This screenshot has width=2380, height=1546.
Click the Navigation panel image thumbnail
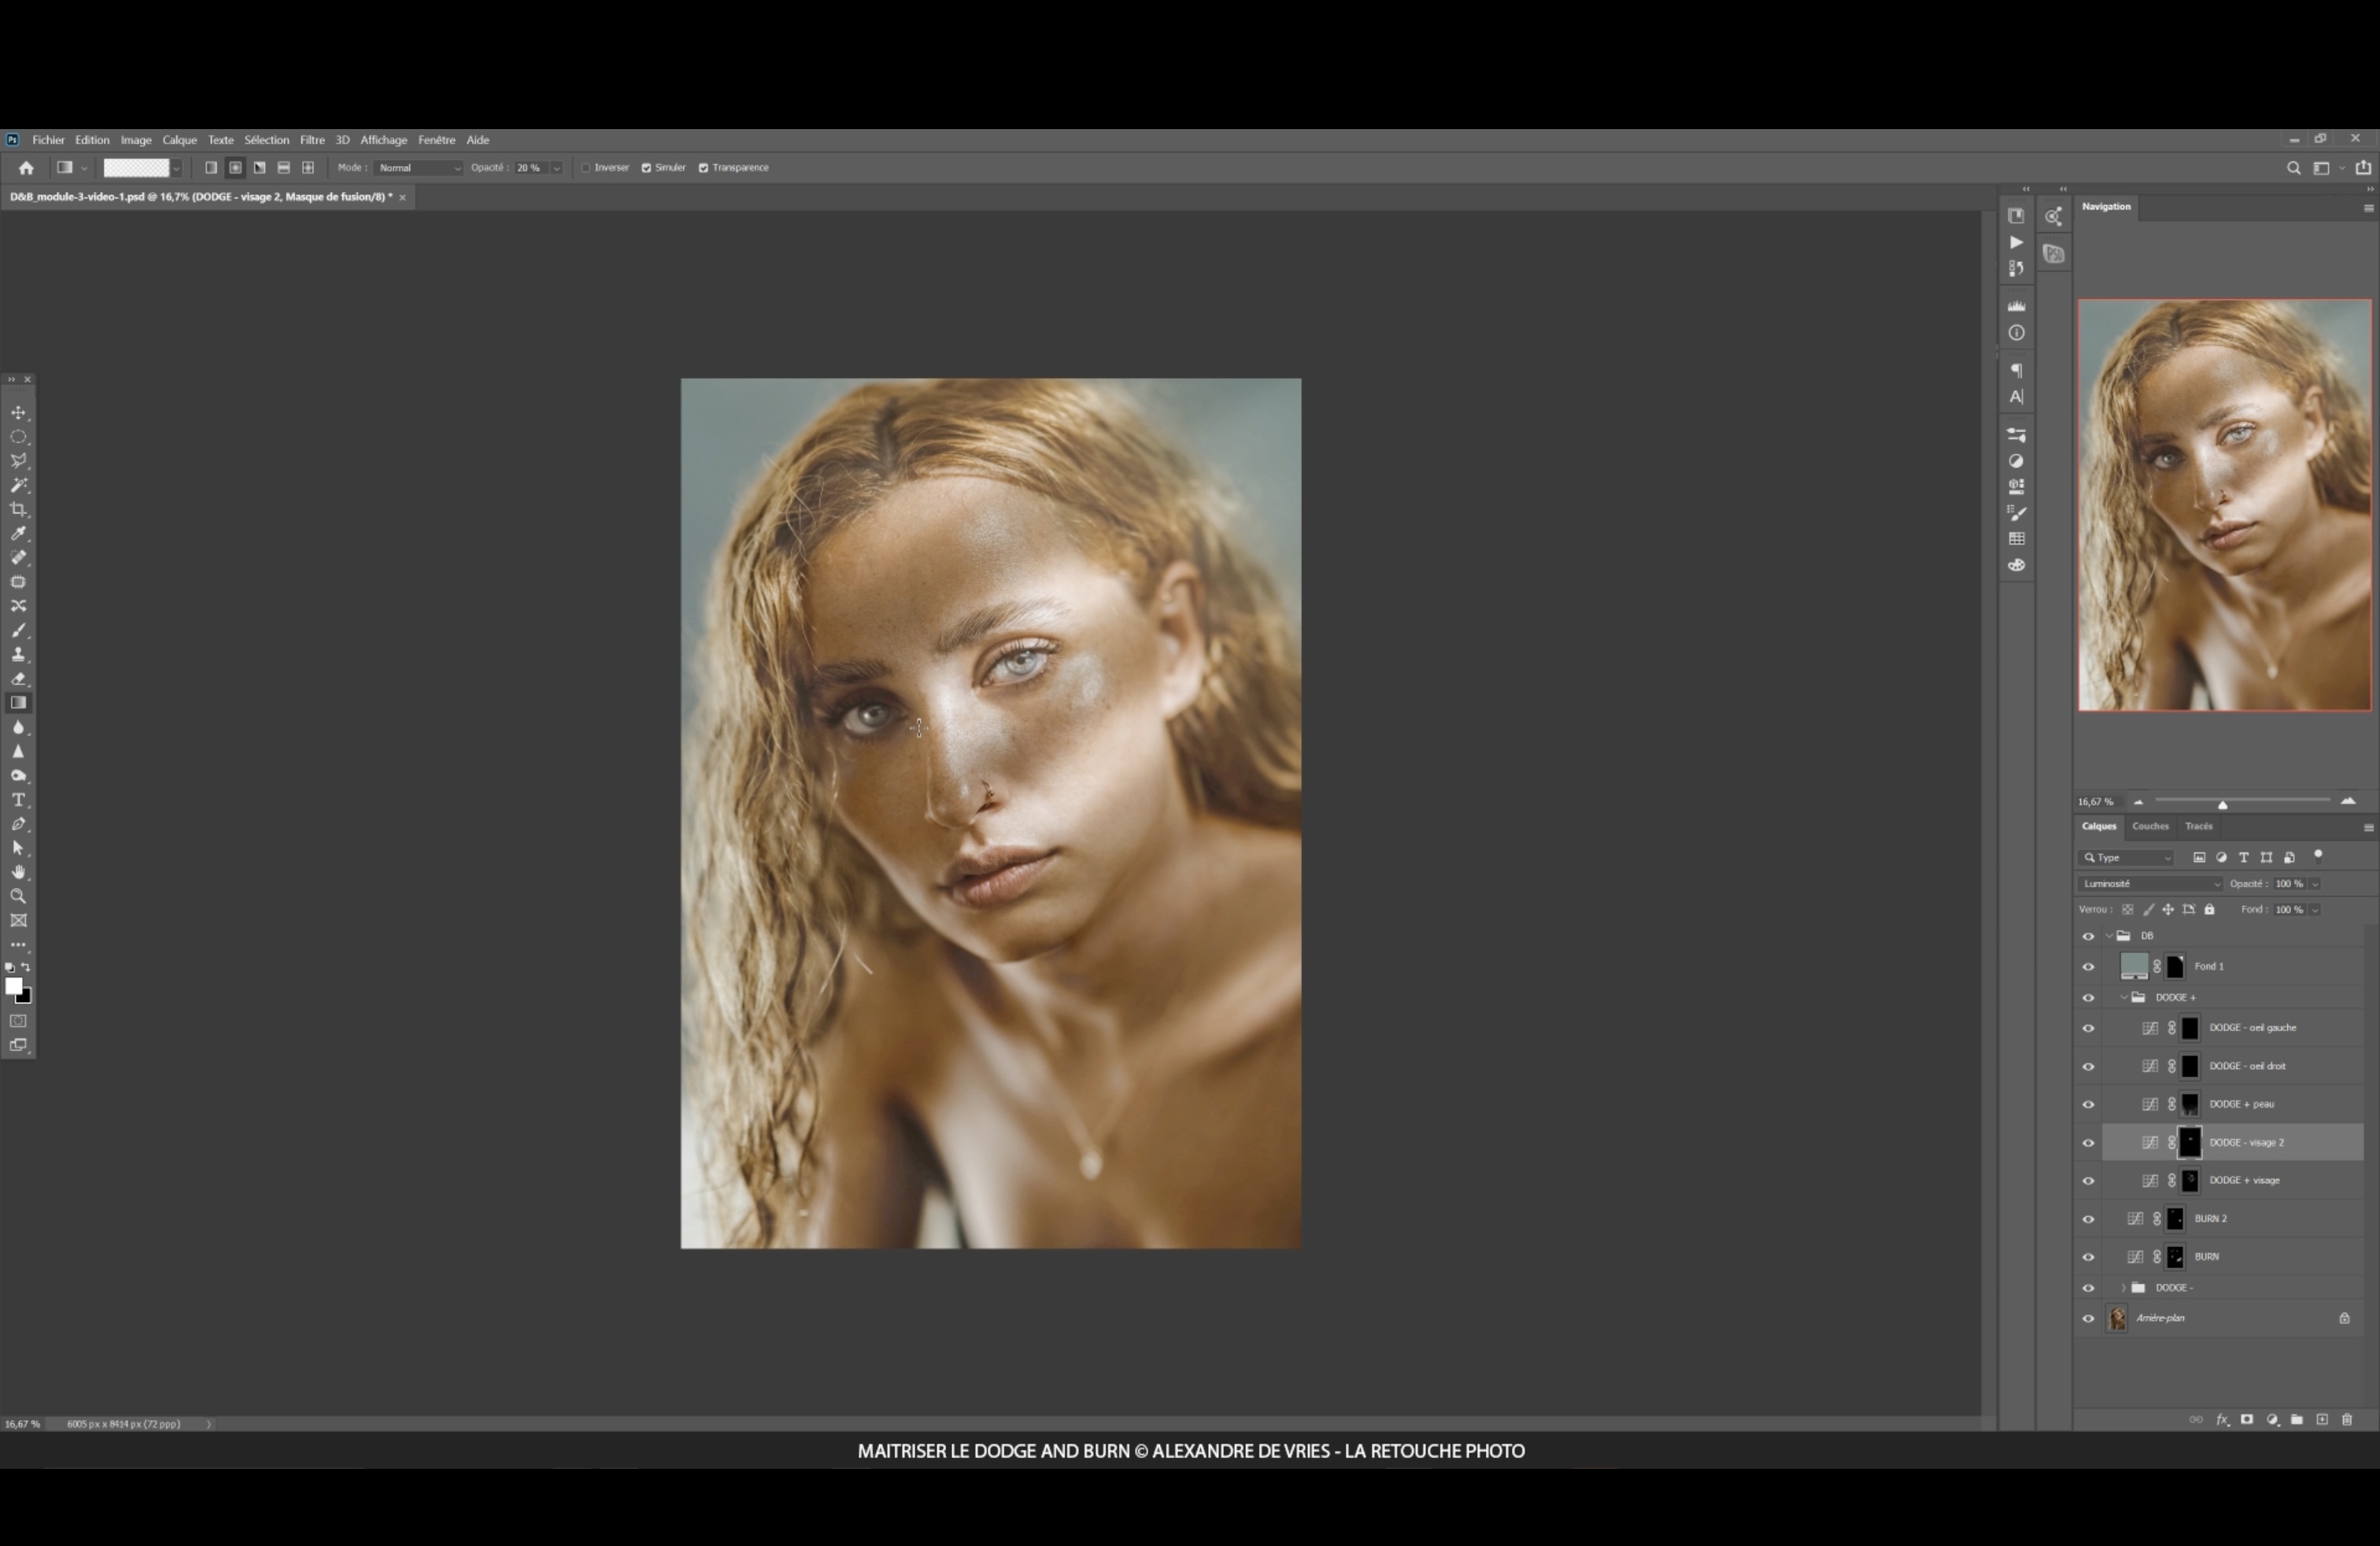[2224, 505]
